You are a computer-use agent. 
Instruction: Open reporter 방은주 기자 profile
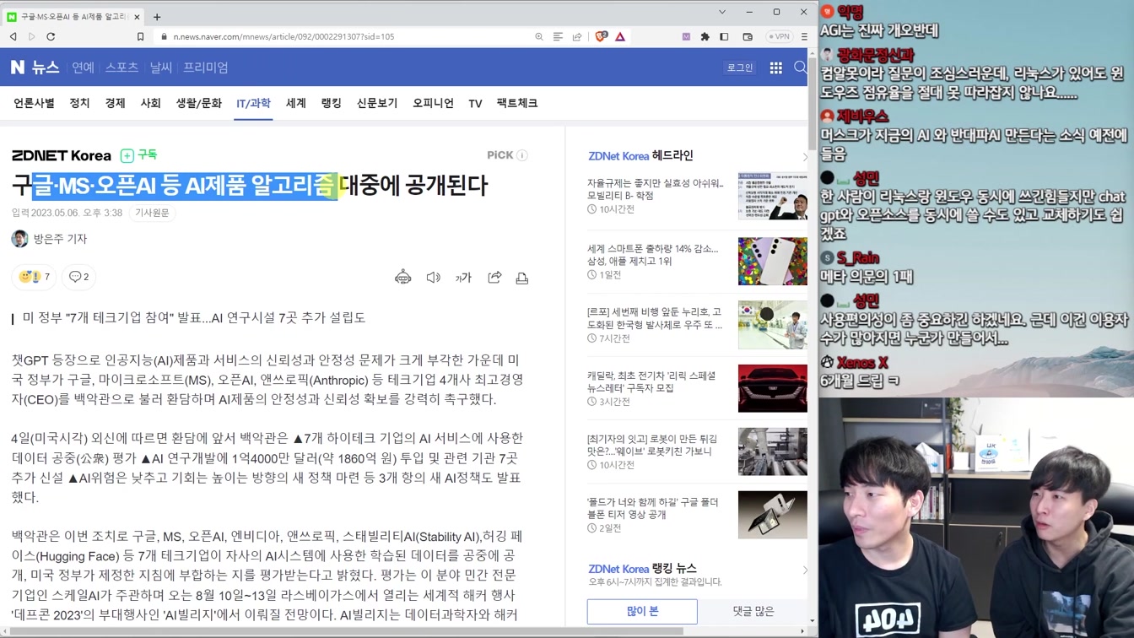tap(50, 239)
